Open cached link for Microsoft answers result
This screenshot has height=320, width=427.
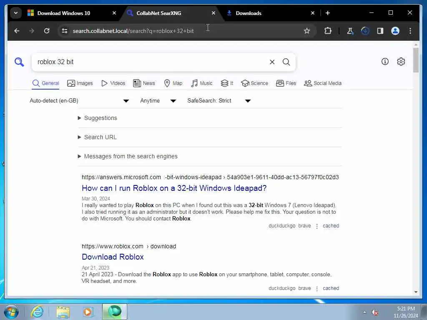pyautogui.click(x=331, y=225)
